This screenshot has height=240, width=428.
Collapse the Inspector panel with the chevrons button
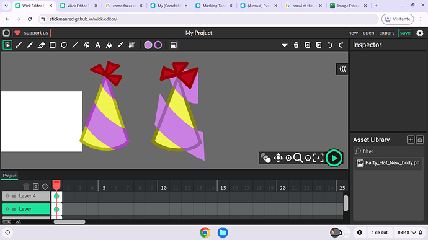coord(342,69)
